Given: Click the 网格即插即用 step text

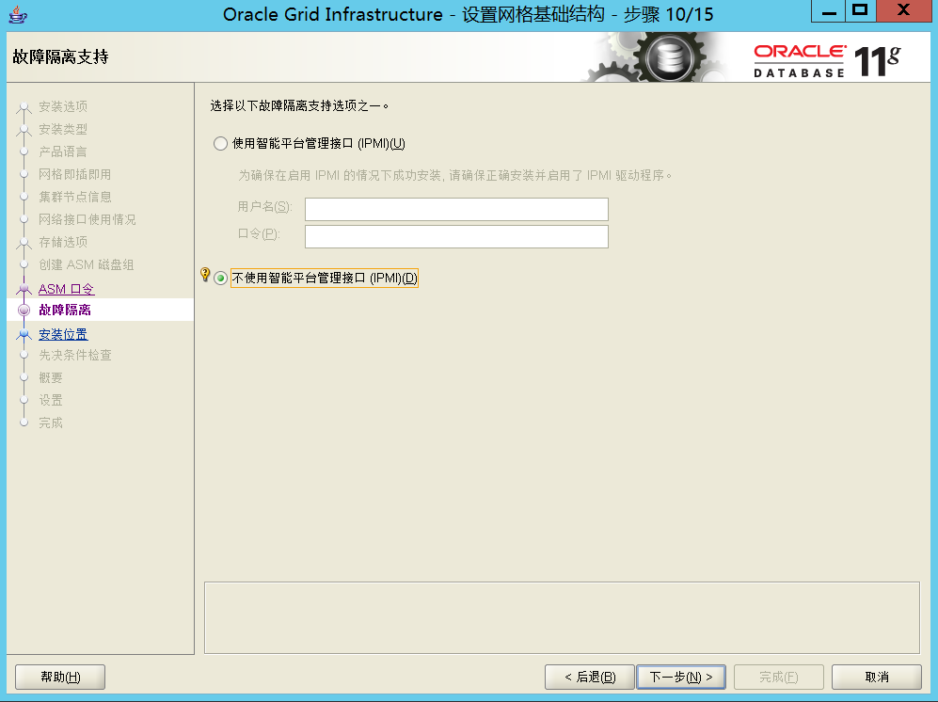Looking at the screenshot, I should [74, 174].
